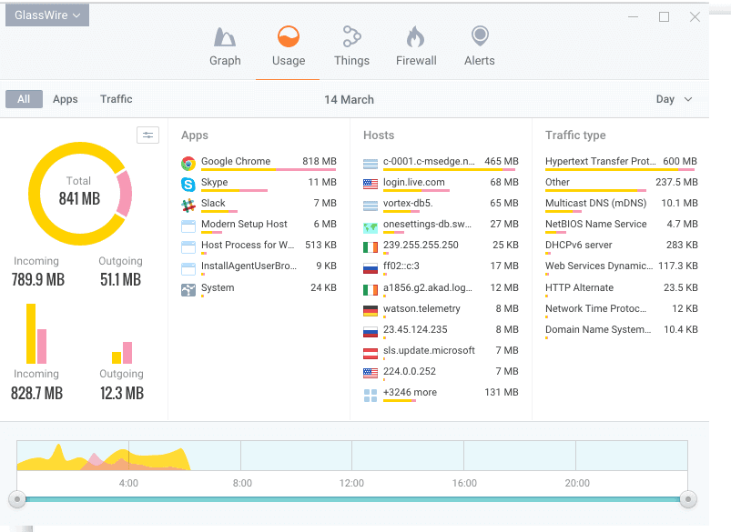The width and height of the screenshot is (731, 532).
Task: Select Skype 11 MB row
Action: tap(259, 184)
